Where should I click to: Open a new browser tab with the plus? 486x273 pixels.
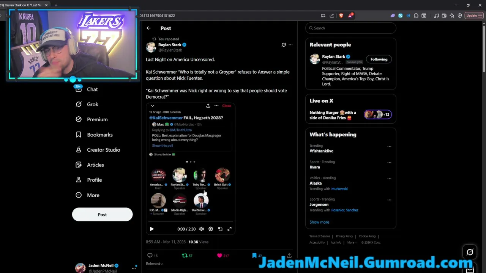(56, 5)
